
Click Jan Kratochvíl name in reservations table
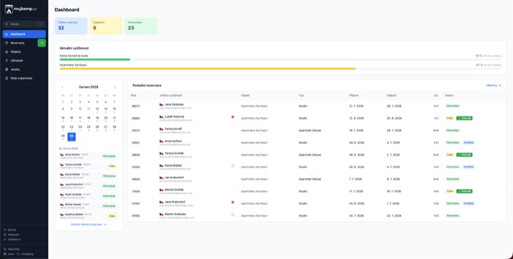174,177
